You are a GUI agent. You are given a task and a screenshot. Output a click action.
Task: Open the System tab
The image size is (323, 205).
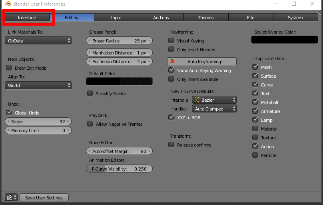click(295, 18)
